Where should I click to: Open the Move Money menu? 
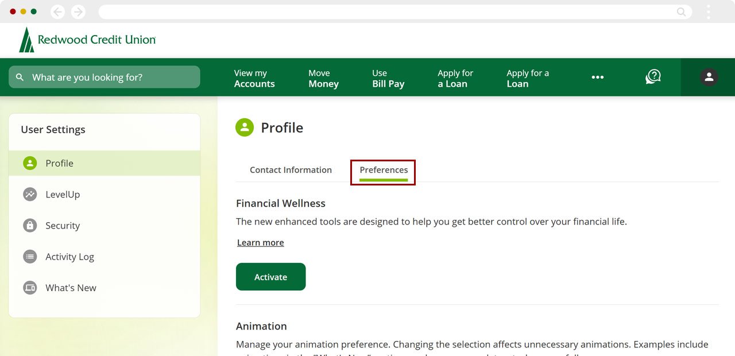pyautogui.click(x=323, y=78)
